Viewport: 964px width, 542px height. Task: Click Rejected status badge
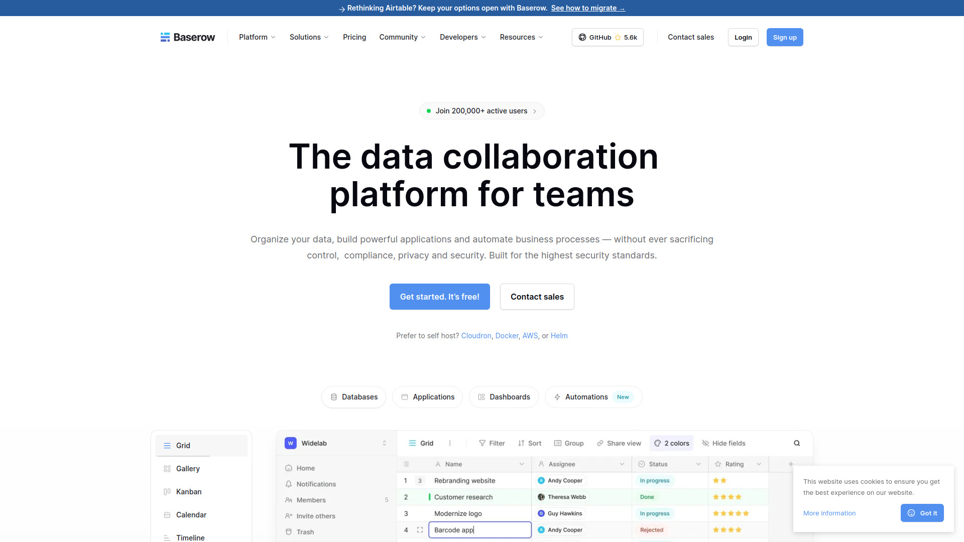(x=652, y=530)
